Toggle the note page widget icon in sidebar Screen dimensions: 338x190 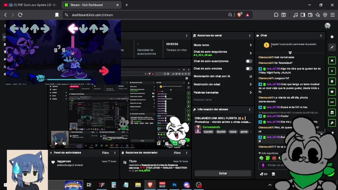pos(332,81)
